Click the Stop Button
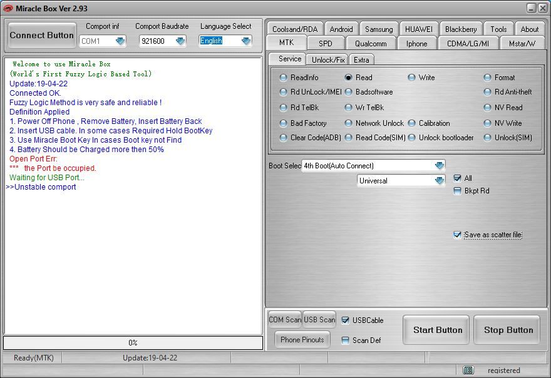The image size is (551, 378). [x=507, y=330]
